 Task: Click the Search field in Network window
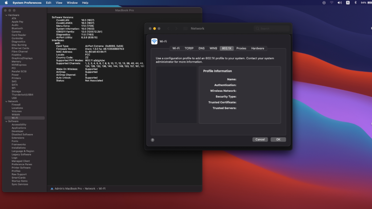coord(272,29)
